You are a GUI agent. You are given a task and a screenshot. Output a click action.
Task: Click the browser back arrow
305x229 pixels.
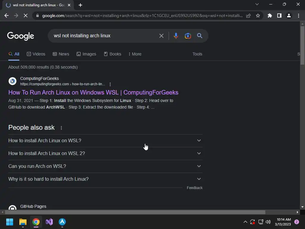7,16
